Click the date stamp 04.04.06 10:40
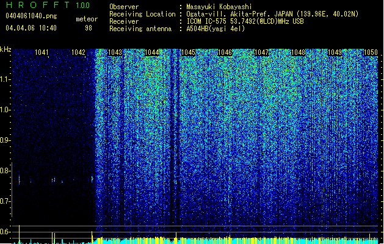The image size is (384, 244). tap(31, 28)
